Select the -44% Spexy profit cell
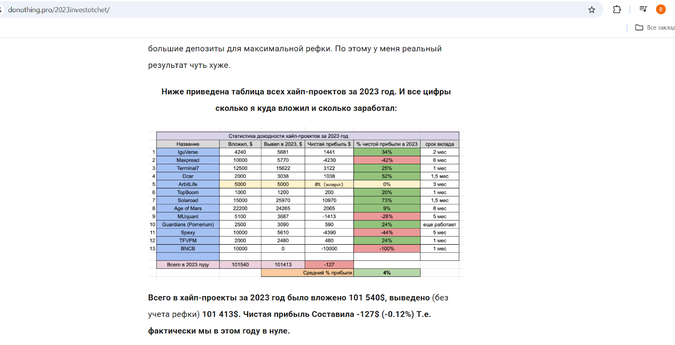The width and height of the screenshot is (675, 345). [x=387, y=233]
